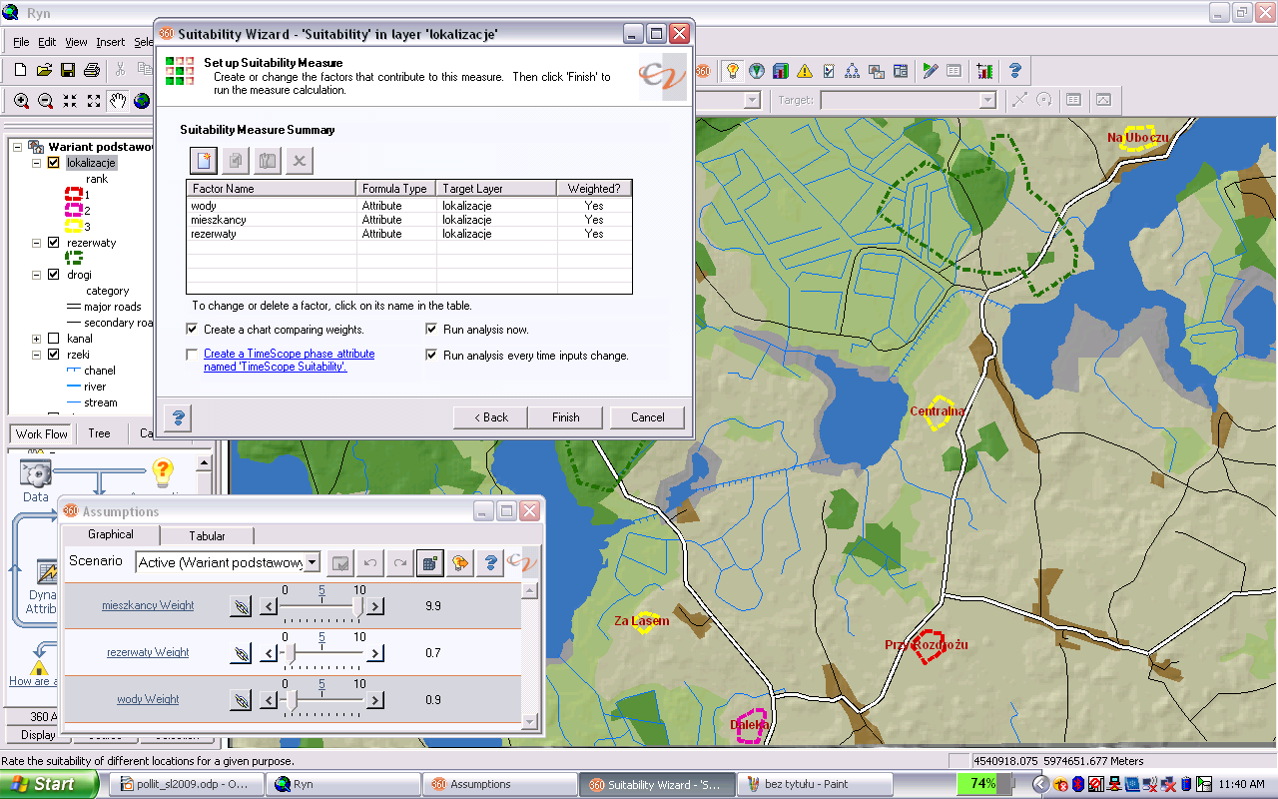Image resolution: width=1278 pixels, height=799 pixels.
Task: Toggle visibility of rezerwaty layer
Action: 54,243
